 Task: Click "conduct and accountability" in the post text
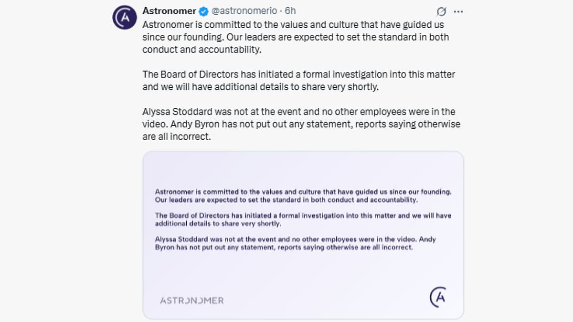[202, 49]
